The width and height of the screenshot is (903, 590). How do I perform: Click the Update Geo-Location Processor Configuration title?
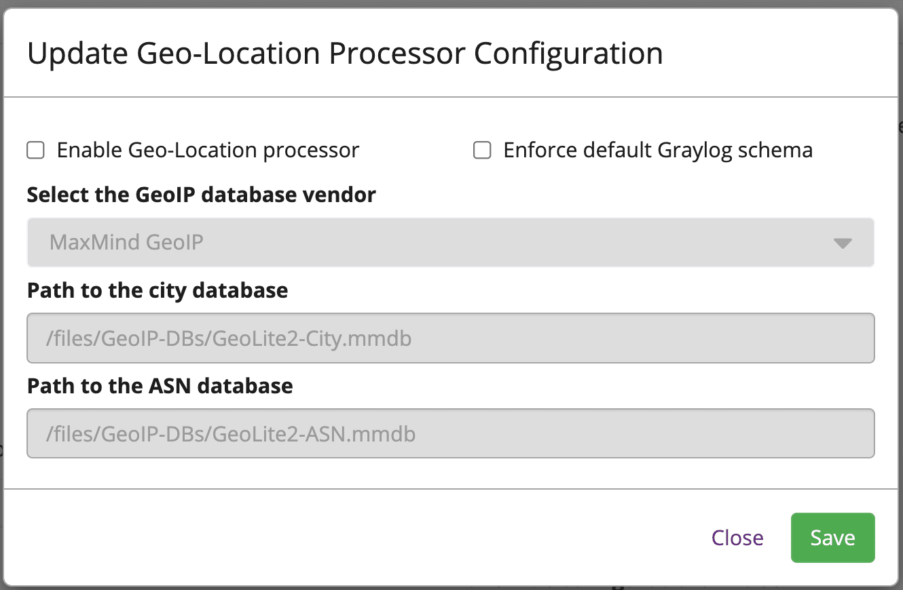(x=345, y=53)
